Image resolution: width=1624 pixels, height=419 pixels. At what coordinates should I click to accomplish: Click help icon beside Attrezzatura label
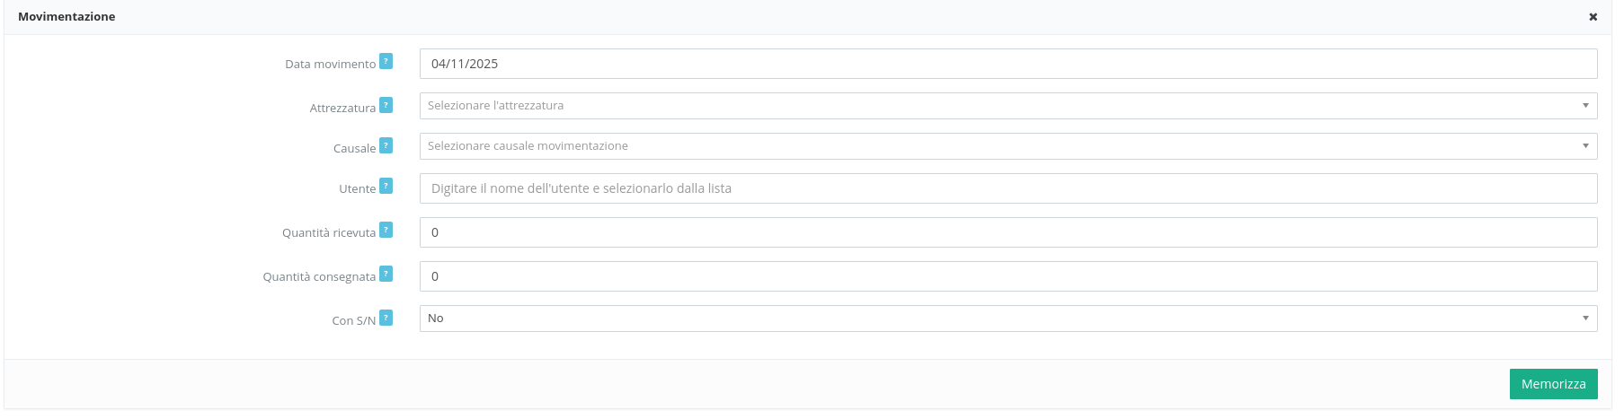click(386, 105)
